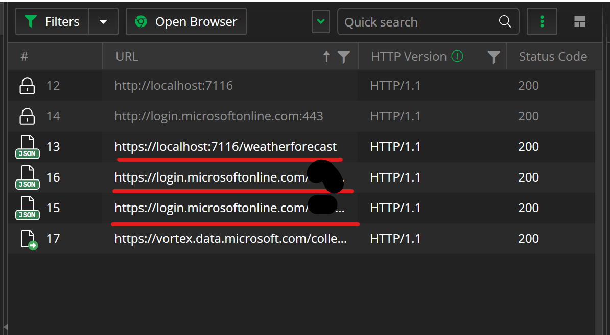
Task: Open the Filters dropdown arrow
Action: [103, 22]
